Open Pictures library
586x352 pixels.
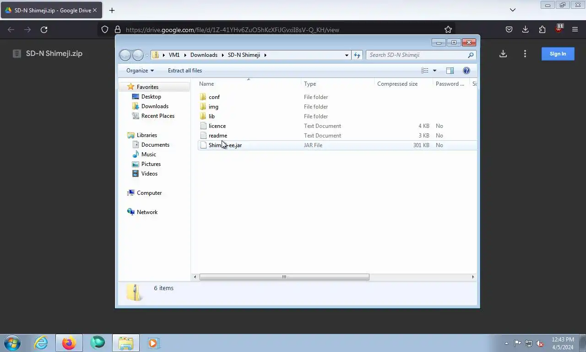coord(151,164)
